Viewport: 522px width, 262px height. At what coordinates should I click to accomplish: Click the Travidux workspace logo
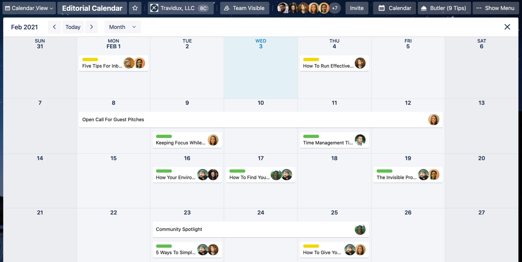[154, 8]
